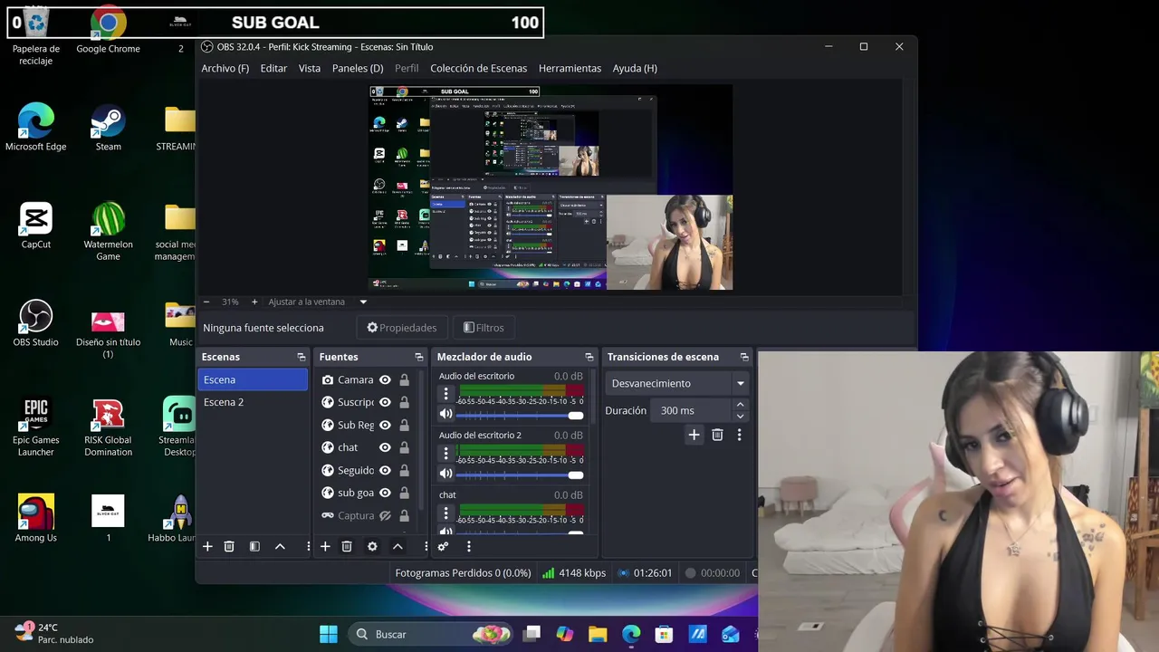The height and width of the screenshot is (652, 1159).
Task: Open audio mixer options menu at panel bottom
Action: (x=468, y=546)
